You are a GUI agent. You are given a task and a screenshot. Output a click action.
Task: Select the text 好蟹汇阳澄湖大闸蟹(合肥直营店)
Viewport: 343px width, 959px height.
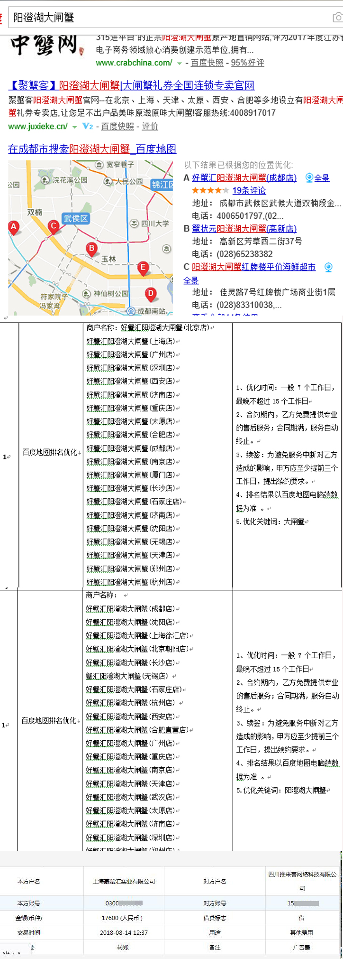(x=137, y=730)
